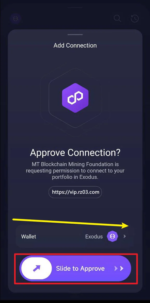The height and width of the screenshot is (303, 150).
Task: Tap the Exodus logo in top-left corner
Action: (x=15, y=18)
